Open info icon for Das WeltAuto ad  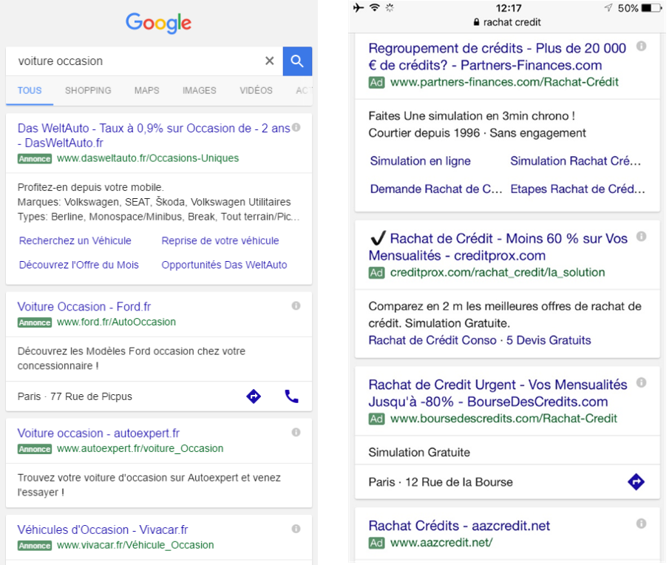point(296,127)
